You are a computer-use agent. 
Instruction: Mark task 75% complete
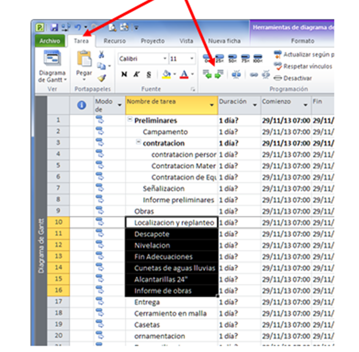click(245, 58)
